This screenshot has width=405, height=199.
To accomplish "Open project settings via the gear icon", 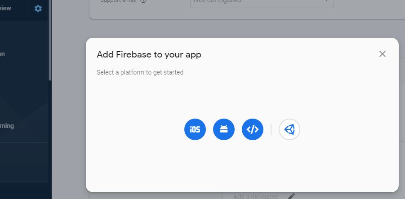I will click(38, 9).
